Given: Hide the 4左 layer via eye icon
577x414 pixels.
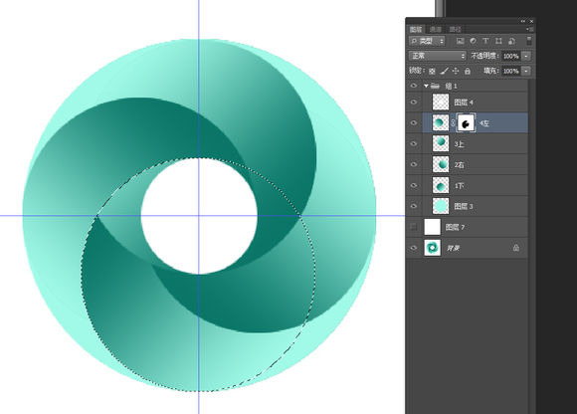Looking at the screenshot, I should coord(414,123).
